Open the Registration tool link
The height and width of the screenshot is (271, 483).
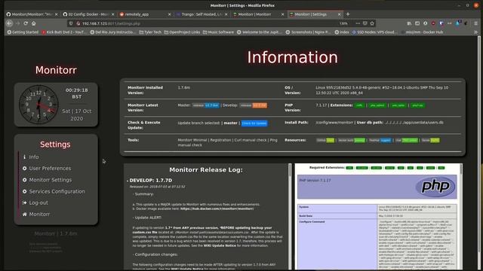pos(220,140)
